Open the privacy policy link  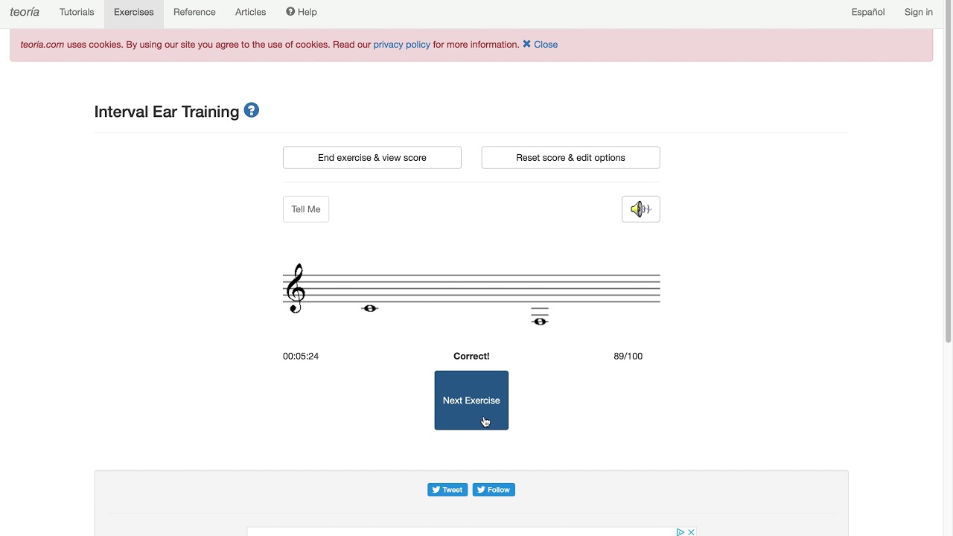click(x=401, y=45)
